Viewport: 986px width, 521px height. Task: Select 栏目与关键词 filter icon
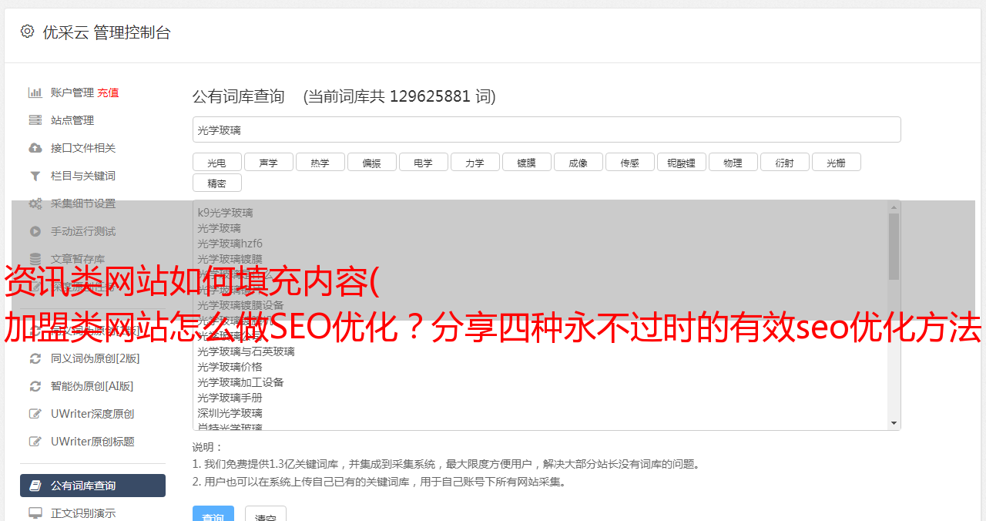coord(35,176)
